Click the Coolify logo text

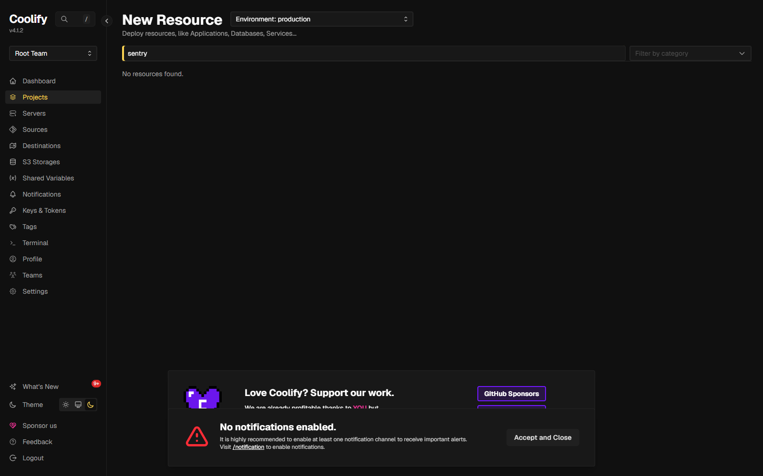28,19
